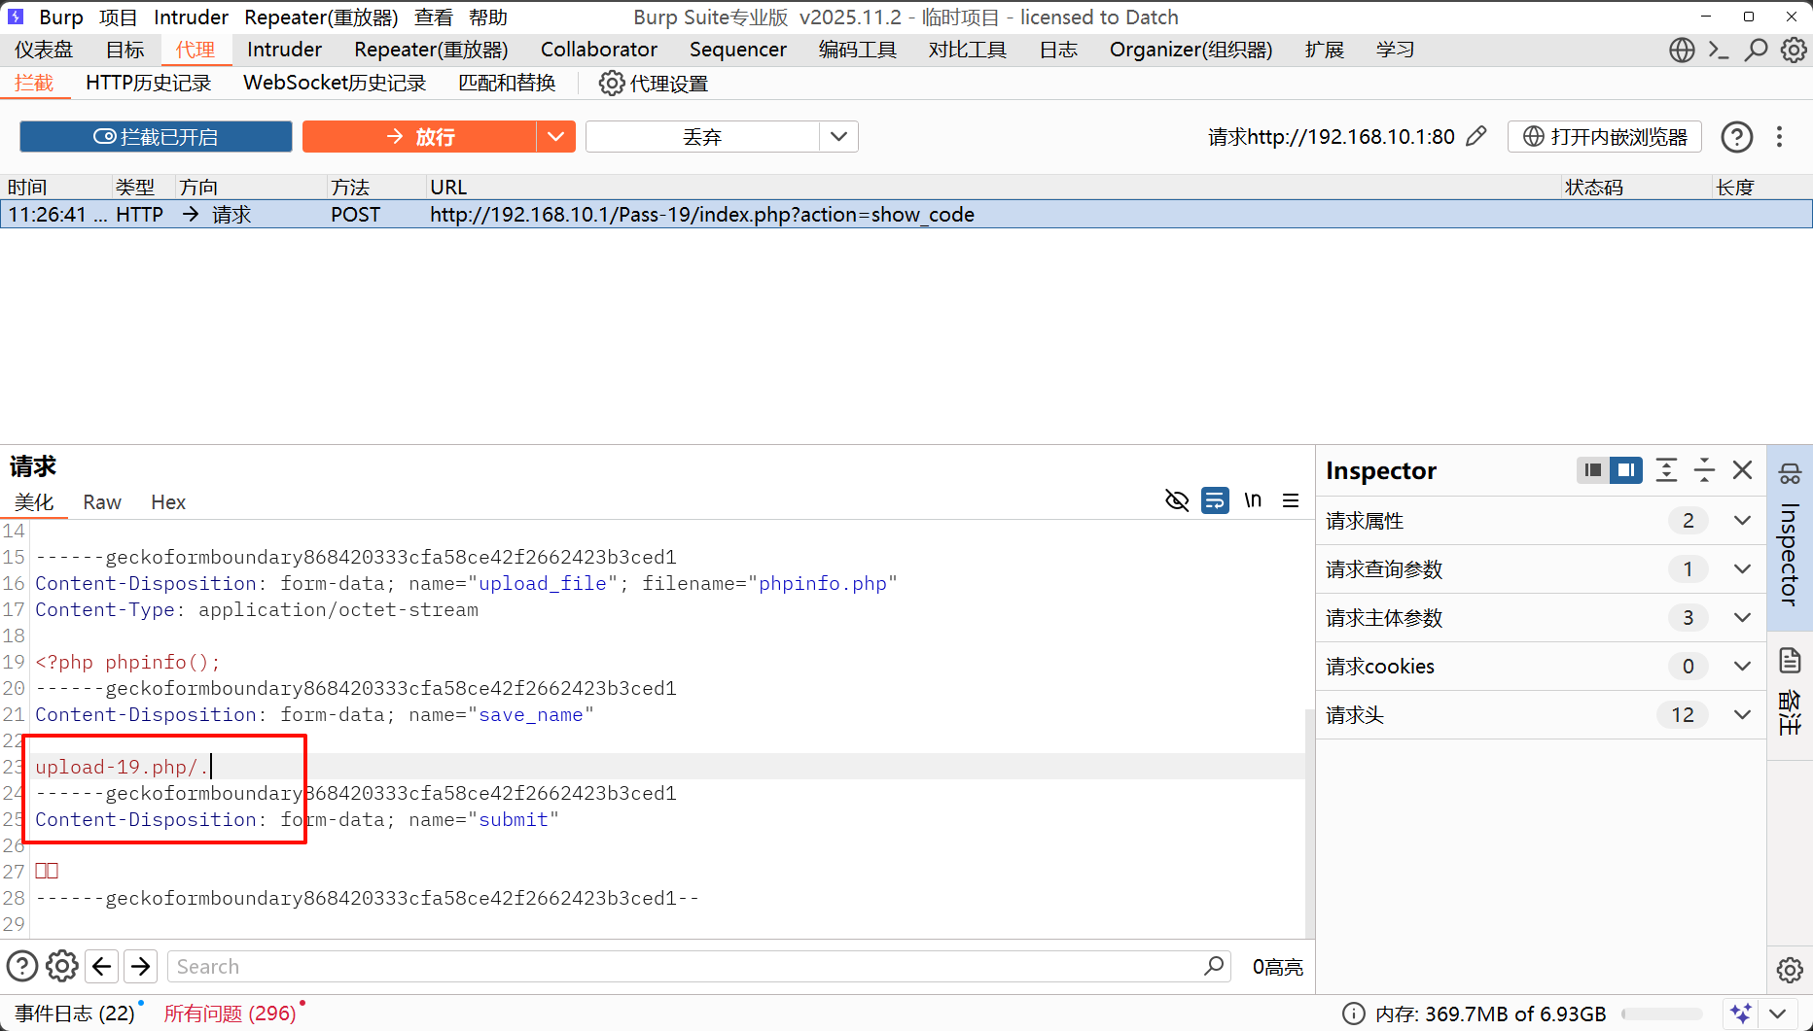Switch to the WebSocket历史记录 sub-tab
Viewport: 1813px width, 1031px height.
pyautogui.click(x=335, y=83)
